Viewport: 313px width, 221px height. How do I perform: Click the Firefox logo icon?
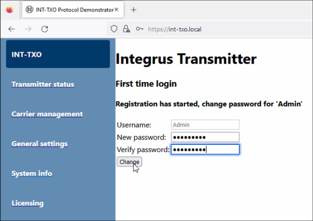coord(10,10)
